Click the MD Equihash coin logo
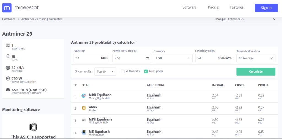The image size is (282, 139). tap(84, 132)
